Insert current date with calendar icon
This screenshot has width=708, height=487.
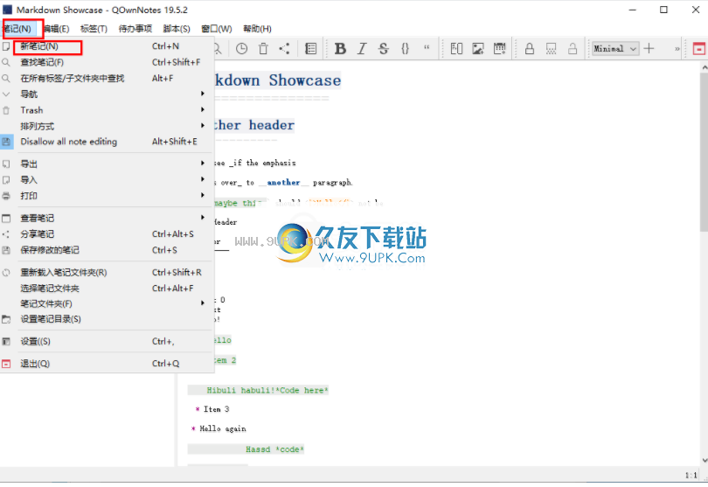[x=499, y=49]
